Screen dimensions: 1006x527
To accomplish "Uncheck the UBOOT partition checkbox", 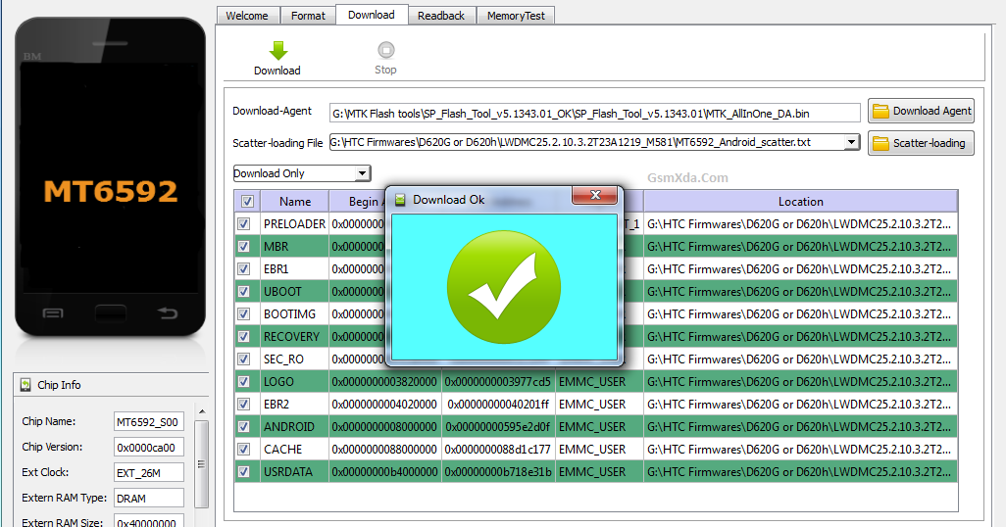I will 244,291.
